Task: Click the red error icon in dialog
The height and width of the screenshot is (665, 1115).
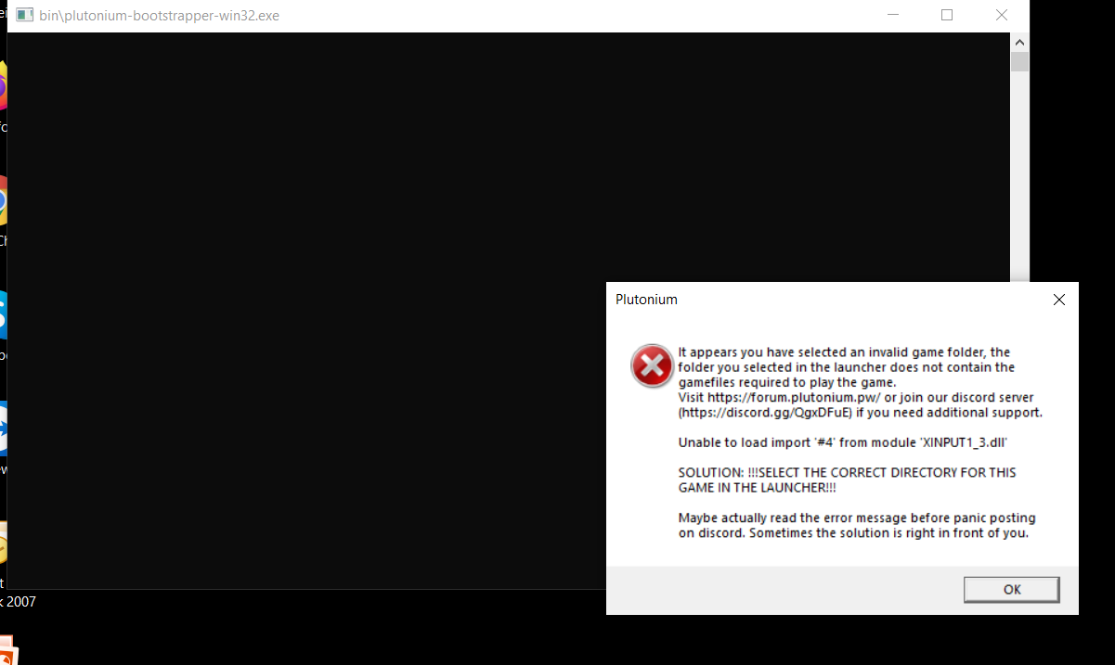Action: (x=652, y=366)
